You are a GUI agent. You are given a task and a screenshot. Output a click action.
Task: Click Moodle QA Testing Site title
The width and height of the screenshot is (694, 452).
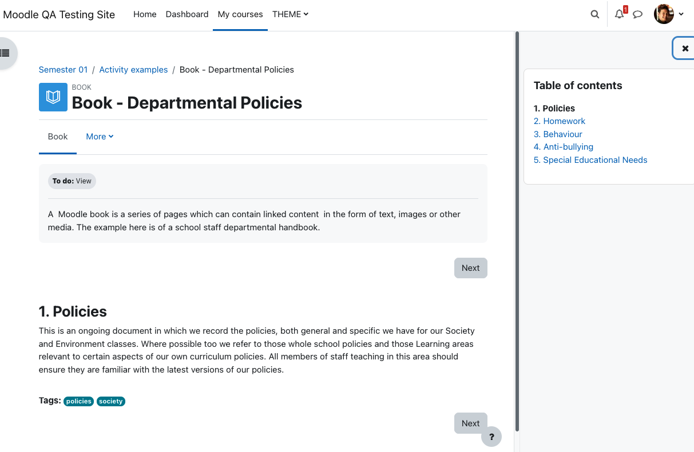59,15
